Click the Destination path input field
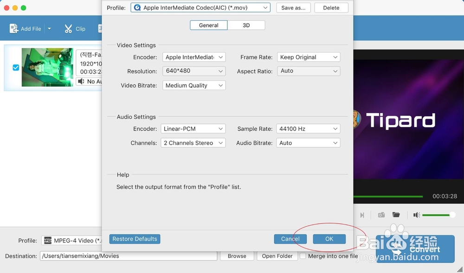Viewport: 464px width, 273px height. 129,256
